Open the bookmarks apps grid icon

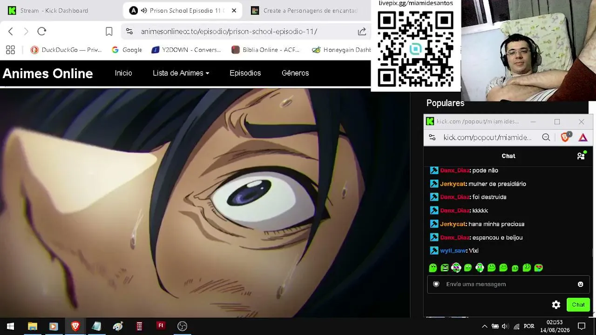coord(10,50)
